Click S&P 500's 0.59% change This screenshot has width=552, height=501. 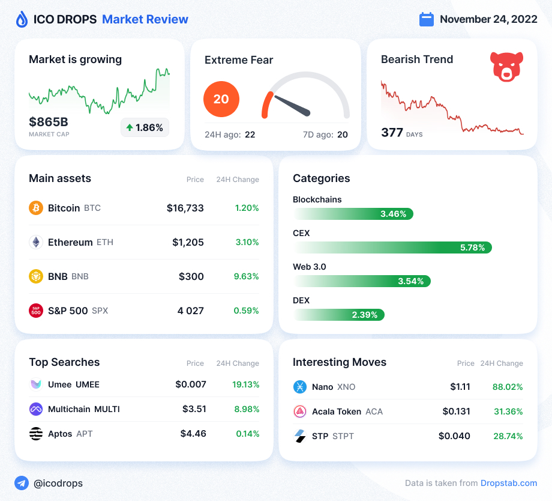246,311
